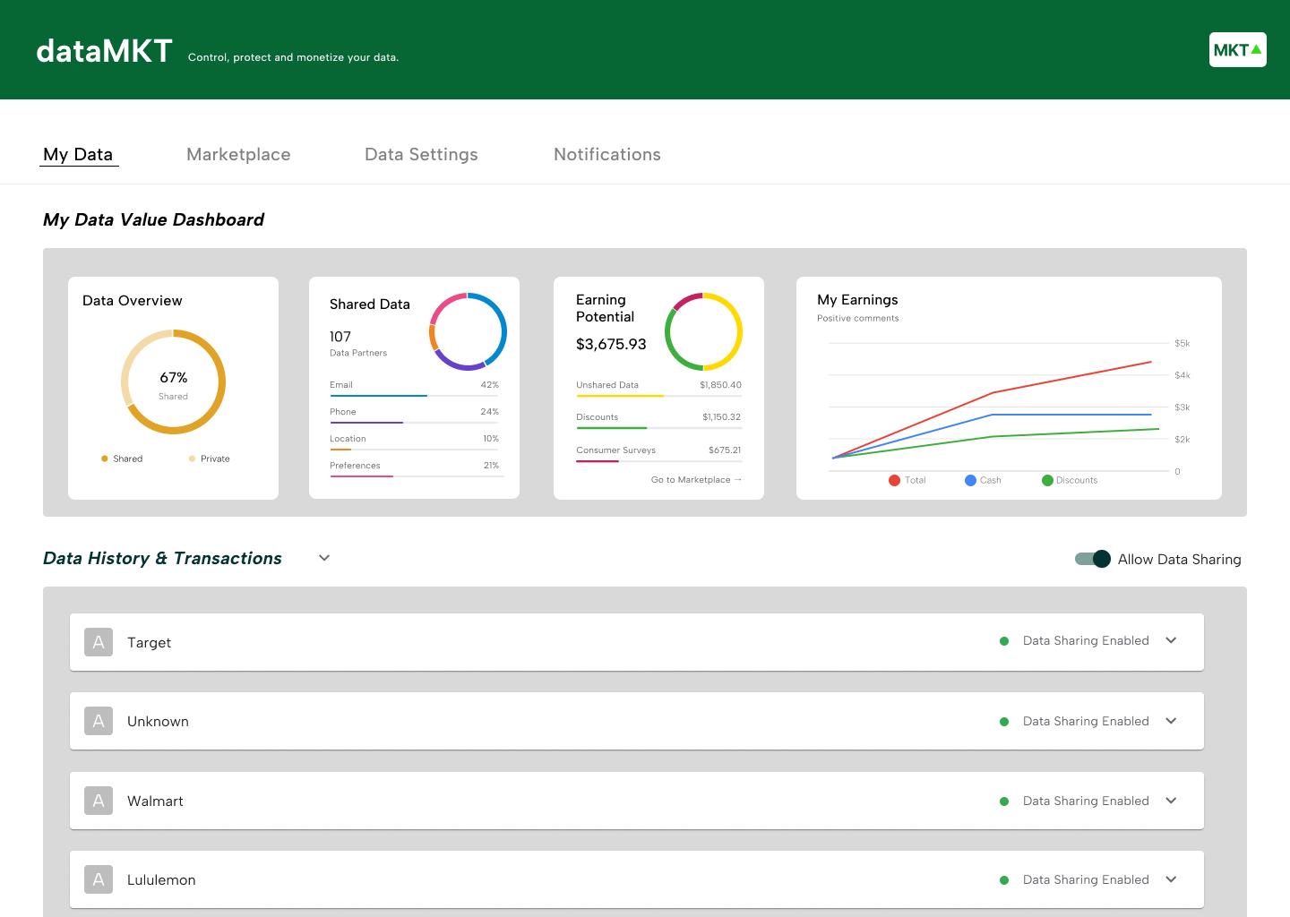This screenshot has height=917, width=1290.
Task: Open the Data Settings tab
Action: [421, 154]
